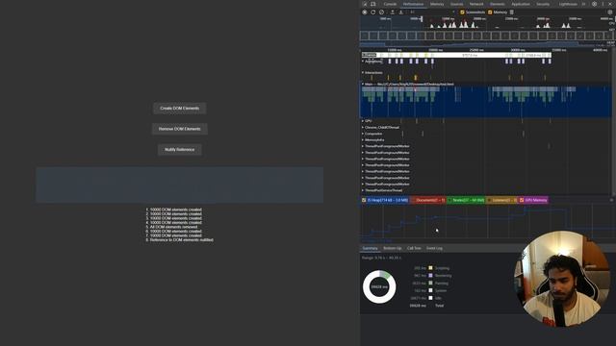Toggle the Listeners counter checkbox

(x=489, y=200)
